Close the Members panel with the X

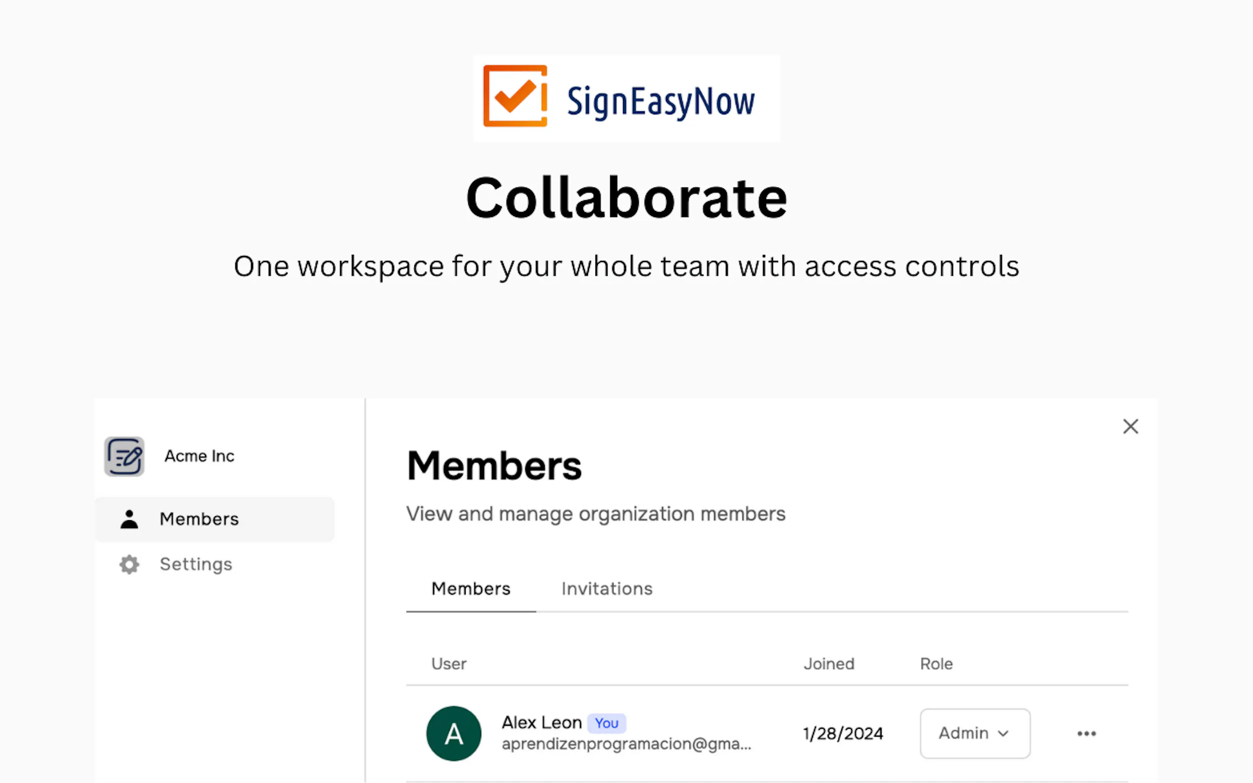point(1130,427)
